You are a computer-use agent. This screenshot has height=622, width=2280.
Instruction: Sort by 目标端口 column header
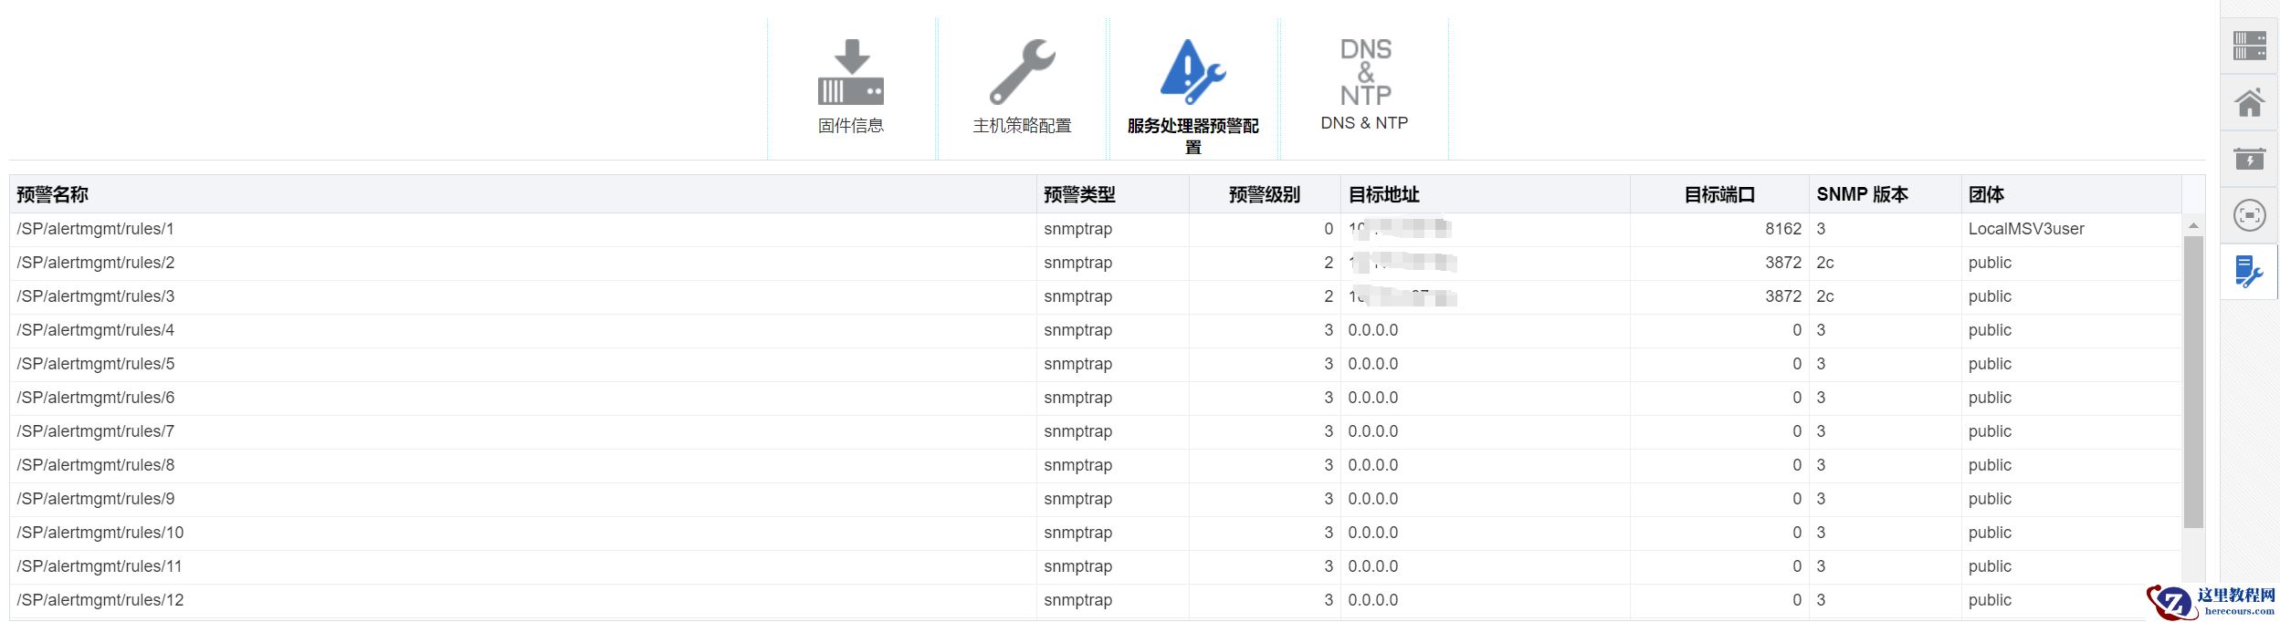pyautogui.click(x=1719, y=194)
